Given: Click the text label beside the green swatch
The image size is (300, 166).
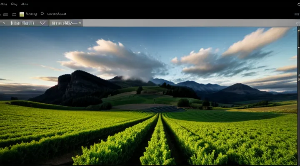Looking at the screenshot, I should (31, 14).
